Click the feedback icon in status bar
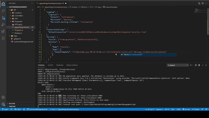 coord(202,109)
